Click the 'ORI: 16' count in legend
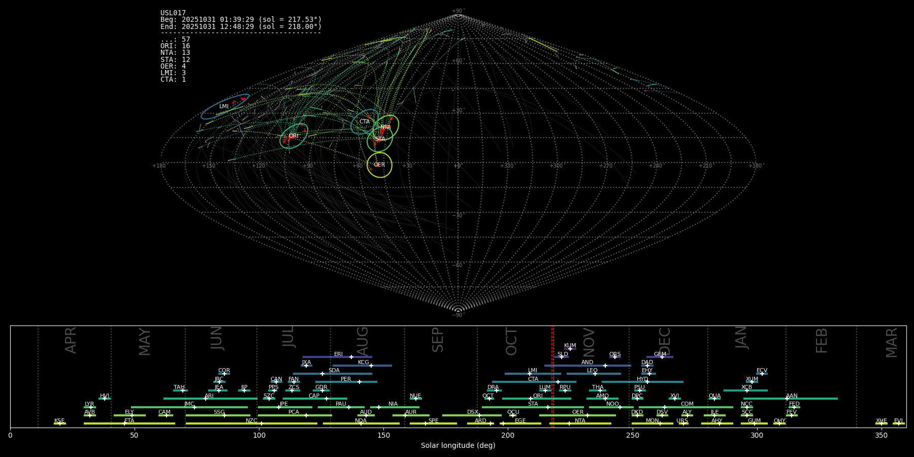Screen dimensions: 914x457 pos(175,46)
